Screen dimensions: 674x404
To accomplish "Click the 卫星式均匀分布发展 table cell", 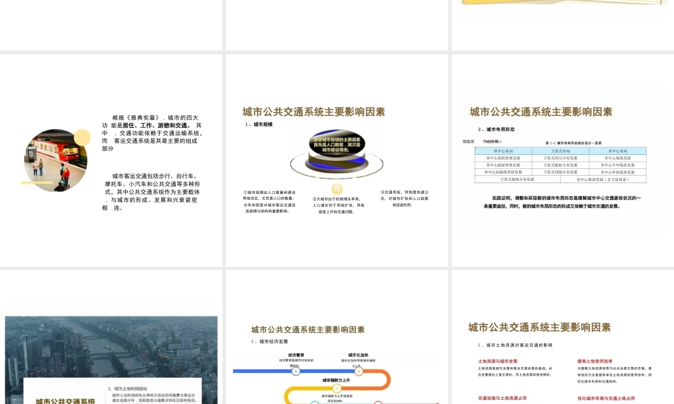I will (561, 158).
